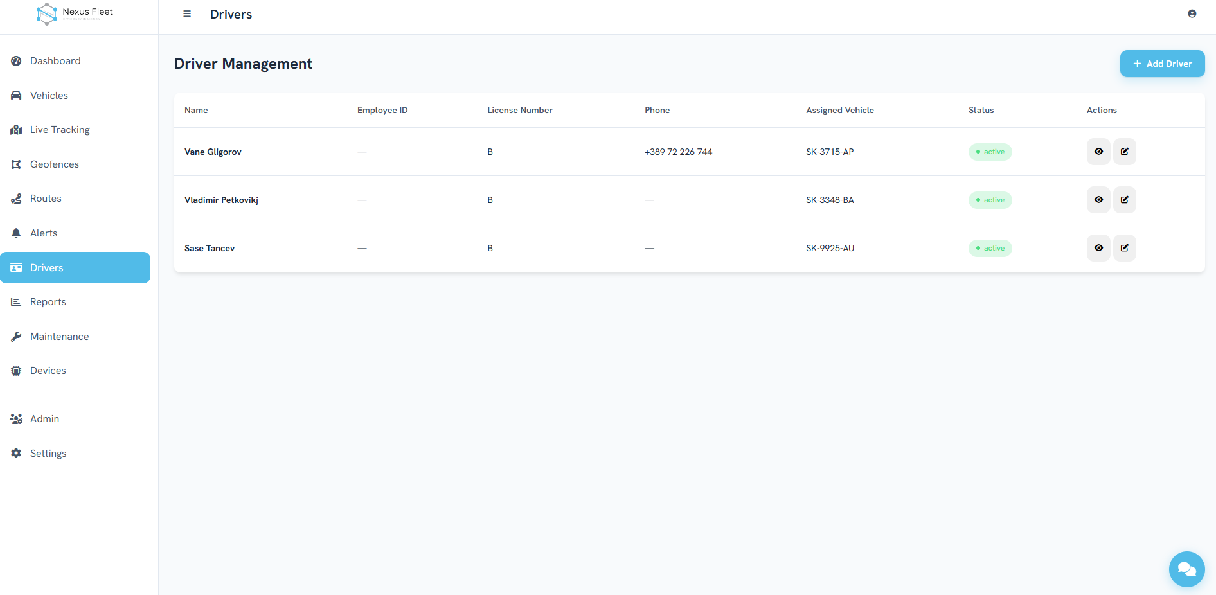1216x595 pixels.
Task: Click active status badge for Vane Gligorov
Action: (990, 152)
